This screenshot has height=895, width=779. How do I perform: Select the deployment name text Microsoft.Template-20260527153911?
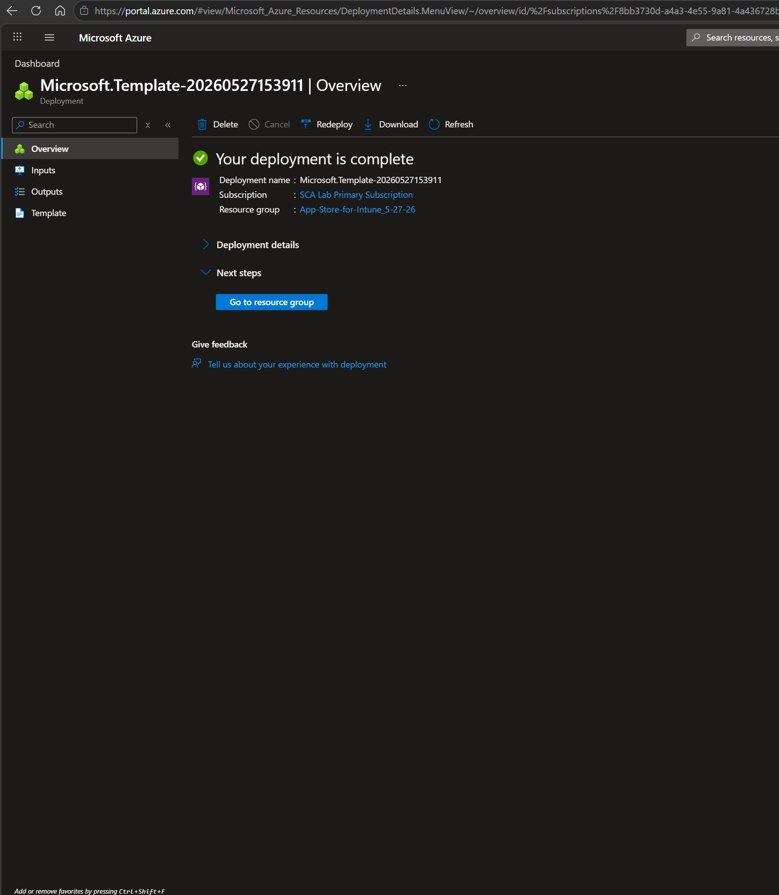coord(371,180)
